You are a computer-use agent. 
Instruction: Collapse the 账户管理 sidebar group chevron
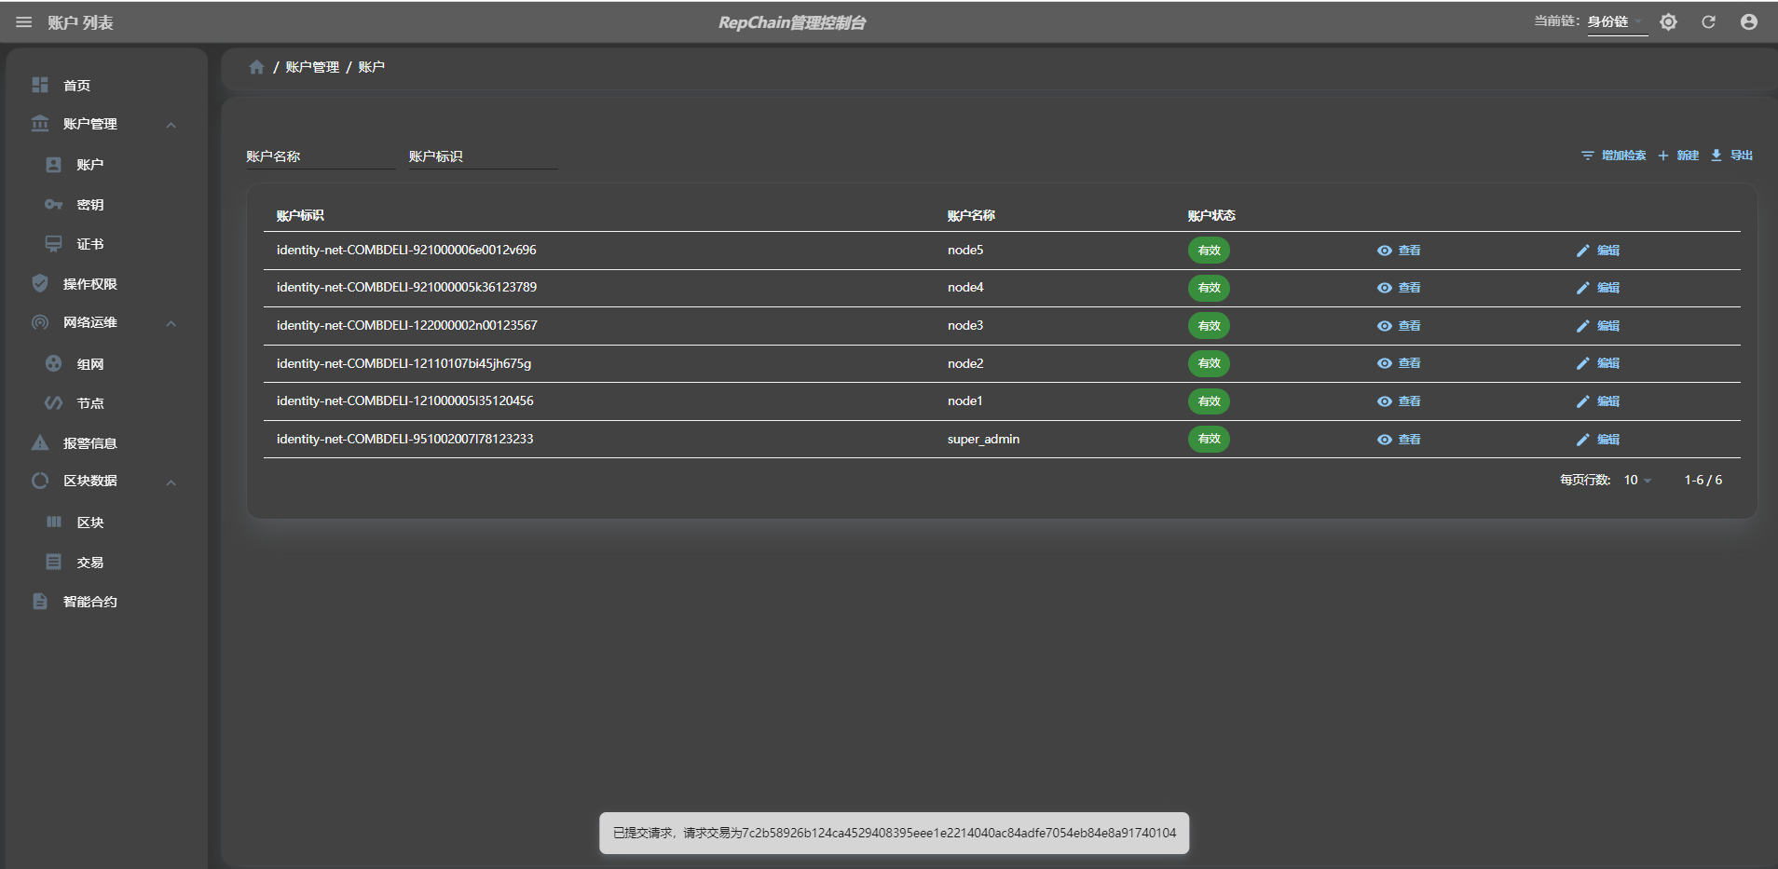171,125
